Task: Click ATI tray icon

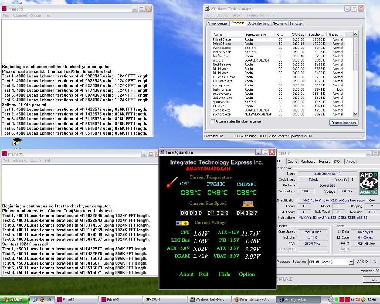Action: click(x=358, y=299)
